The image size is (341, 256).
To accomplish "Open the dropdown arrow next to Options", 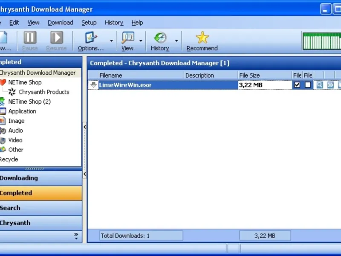I will [x=111, y=41].
